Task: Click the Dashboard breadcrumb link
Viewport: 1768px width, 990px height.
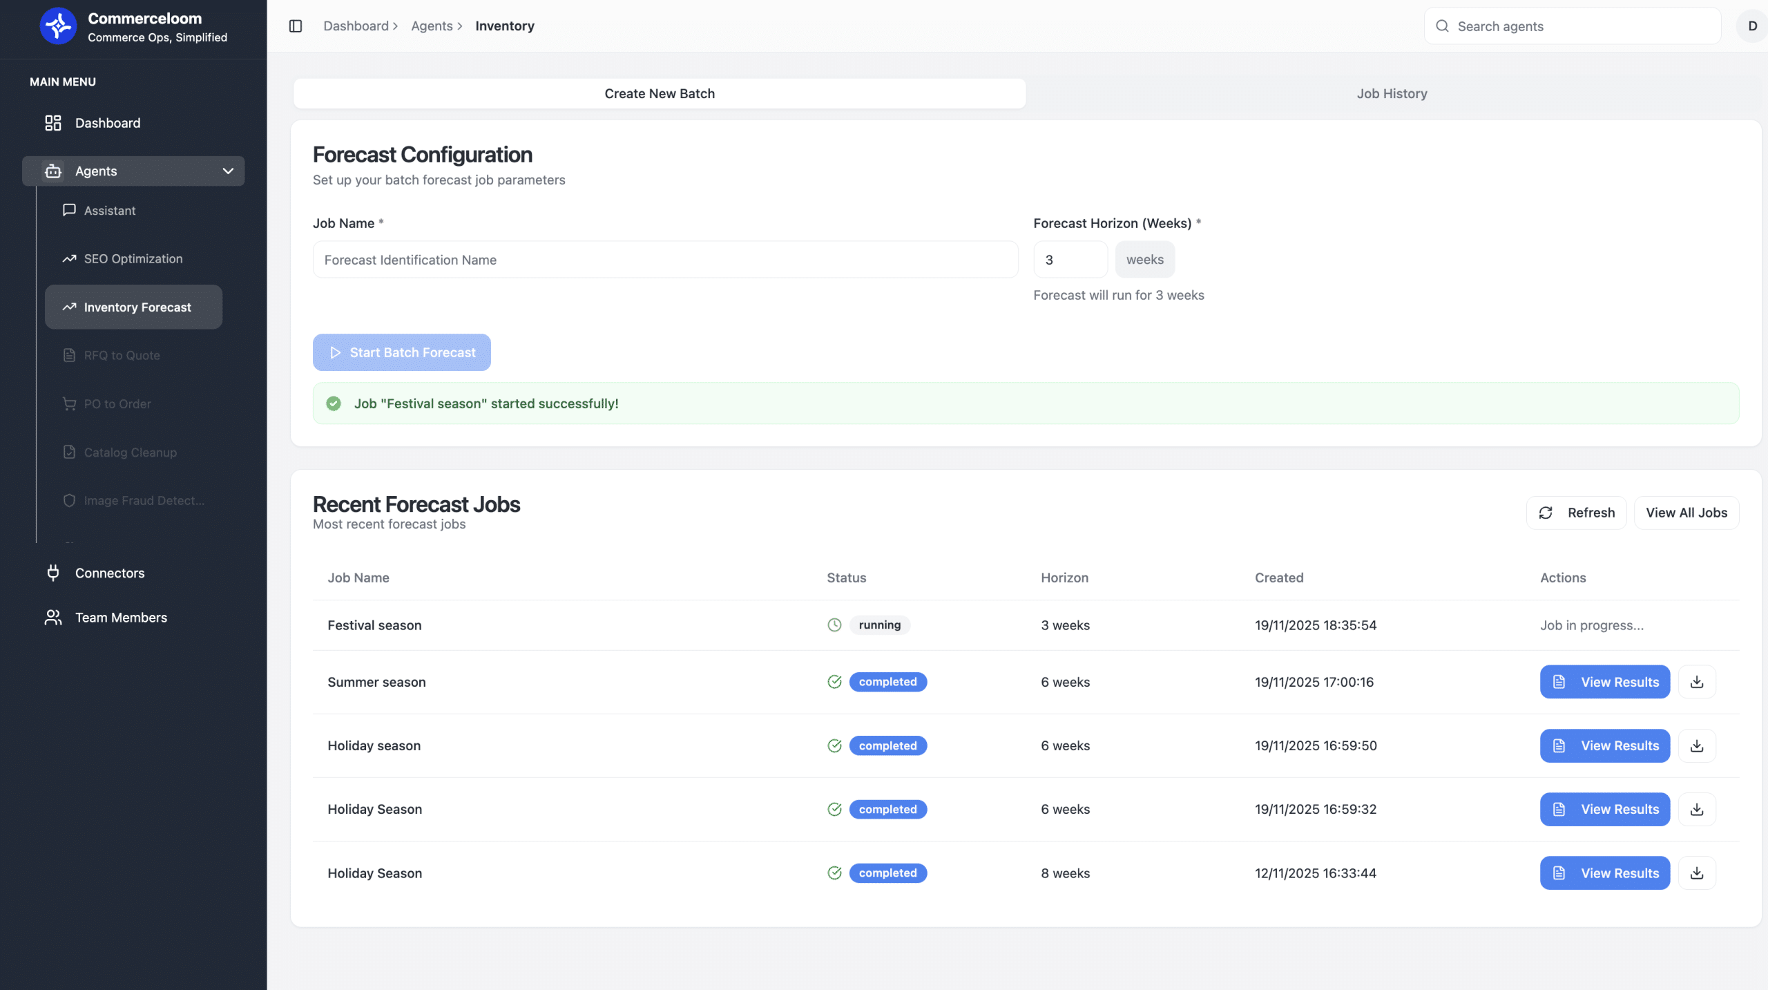Action: tap(356, 26)
